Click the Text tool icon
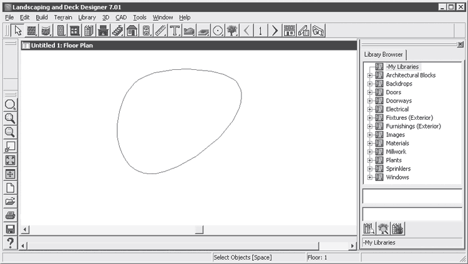 174,31
